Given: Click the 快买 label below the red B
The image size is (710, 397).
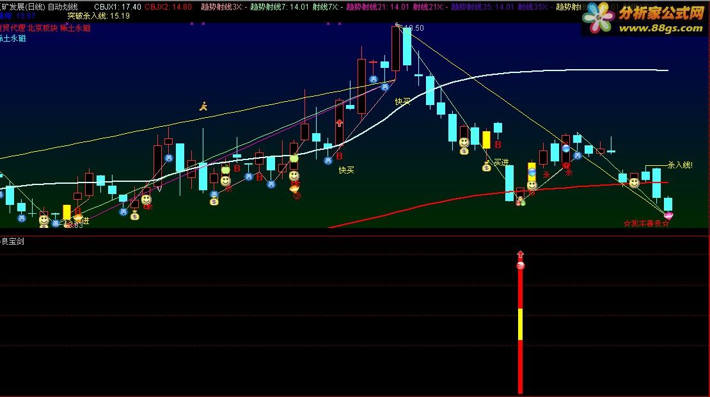Looking at the screenshot, I should pos(347,170).
